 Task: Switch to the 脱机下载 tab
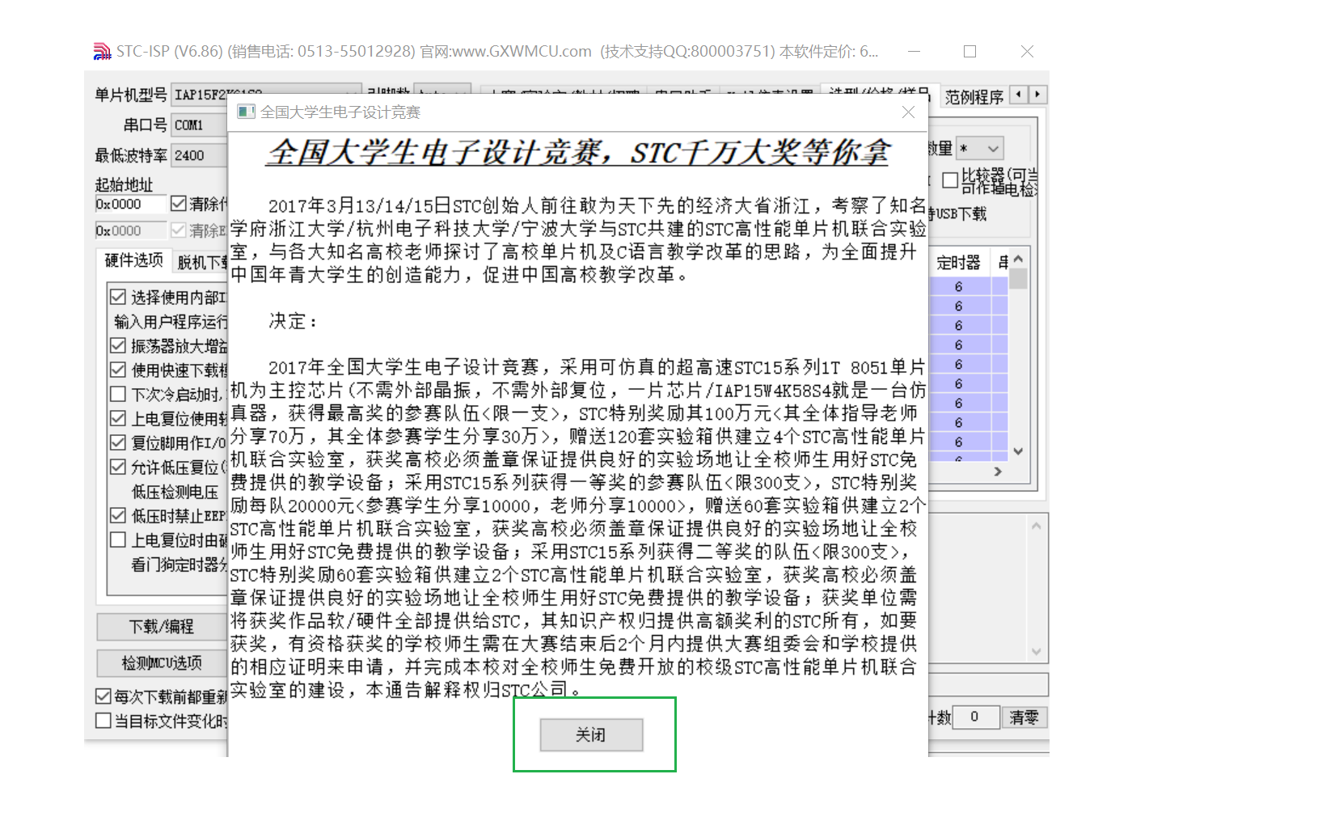click(x=202, y=262)
